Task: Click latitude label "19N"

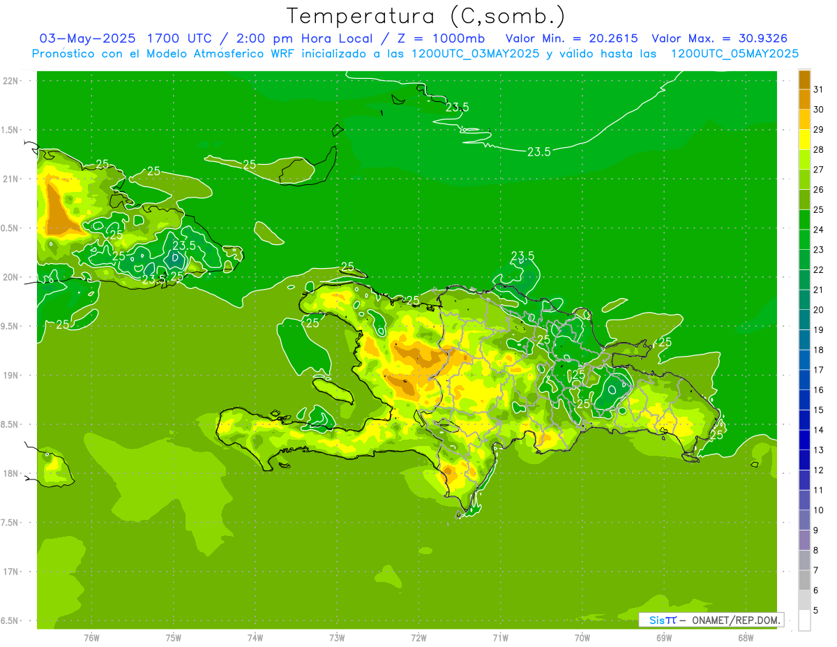Action: [11, 375]
